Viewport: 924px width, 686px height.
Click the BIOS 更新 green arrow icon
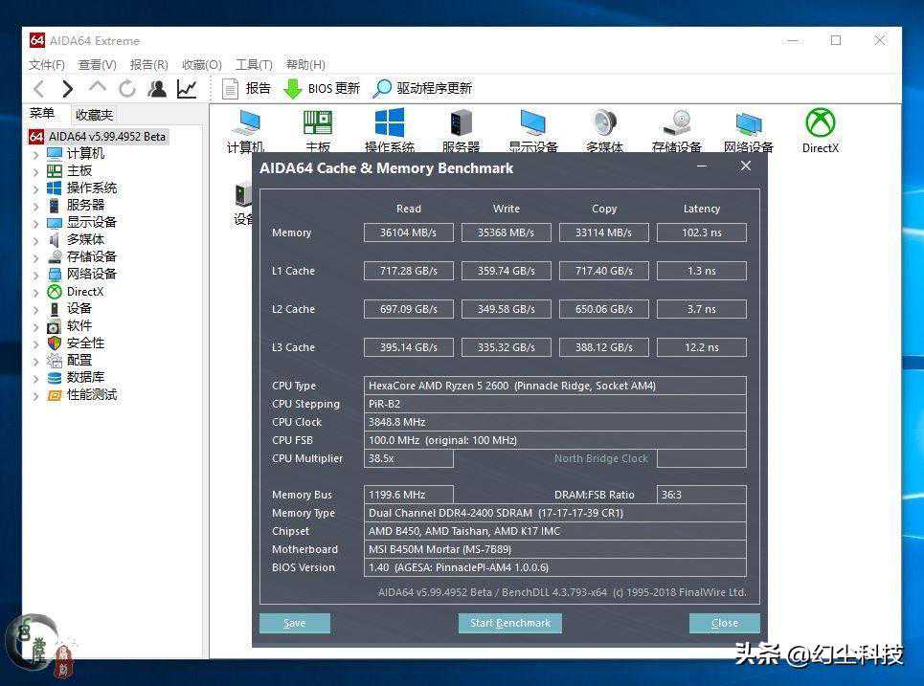pyautogui.click(x=293, y=89)
